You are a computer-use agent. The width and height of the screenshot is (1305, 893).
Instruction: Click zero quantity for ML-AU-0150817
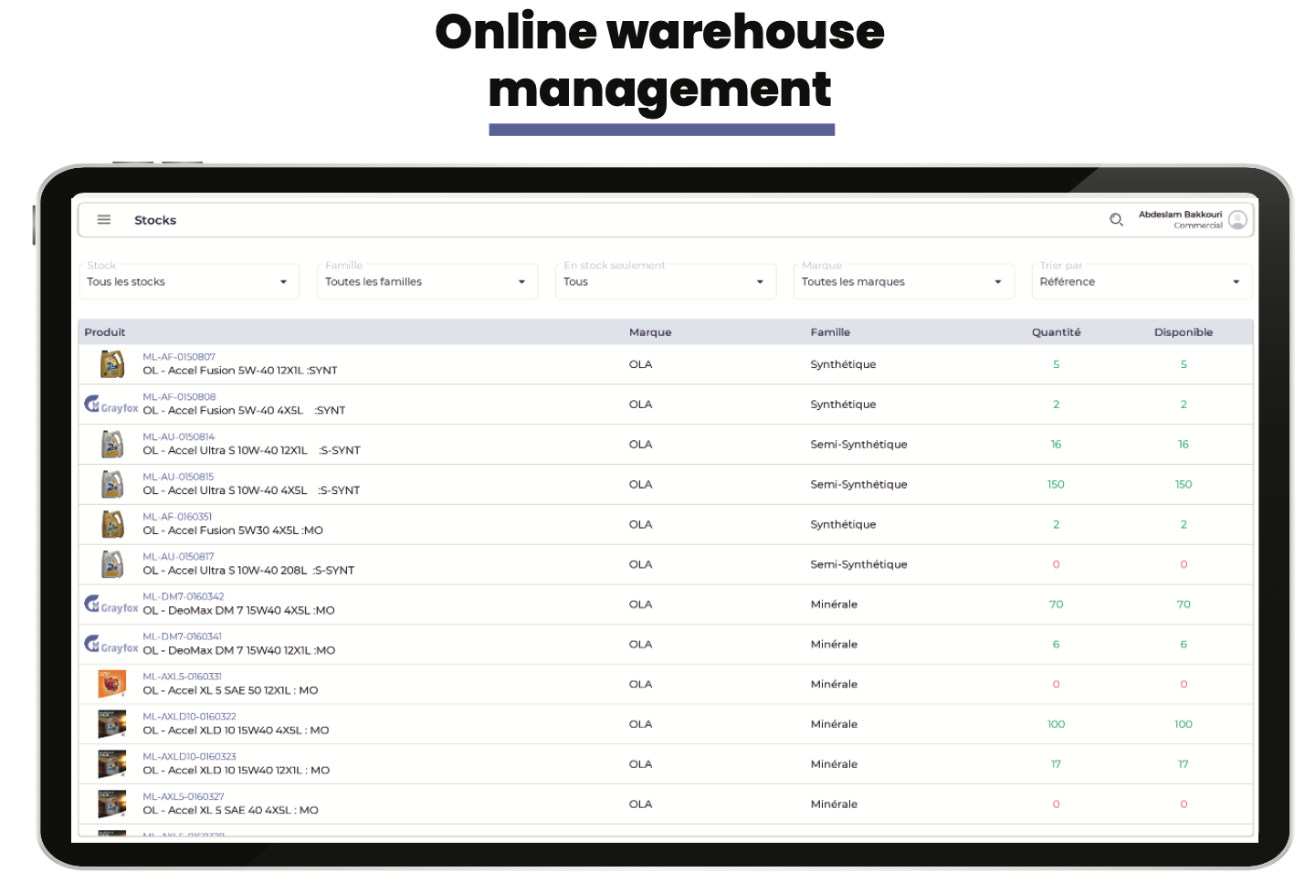[x=1056, y=564]
